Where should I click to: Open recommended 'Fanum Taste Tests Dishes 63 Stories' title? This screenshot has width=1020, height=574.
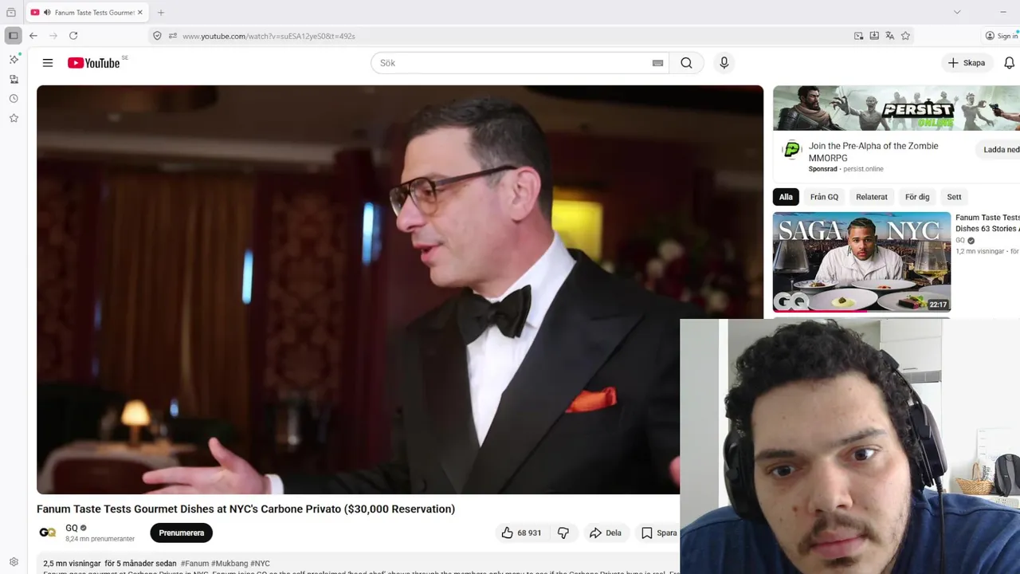tap(987, 223)
